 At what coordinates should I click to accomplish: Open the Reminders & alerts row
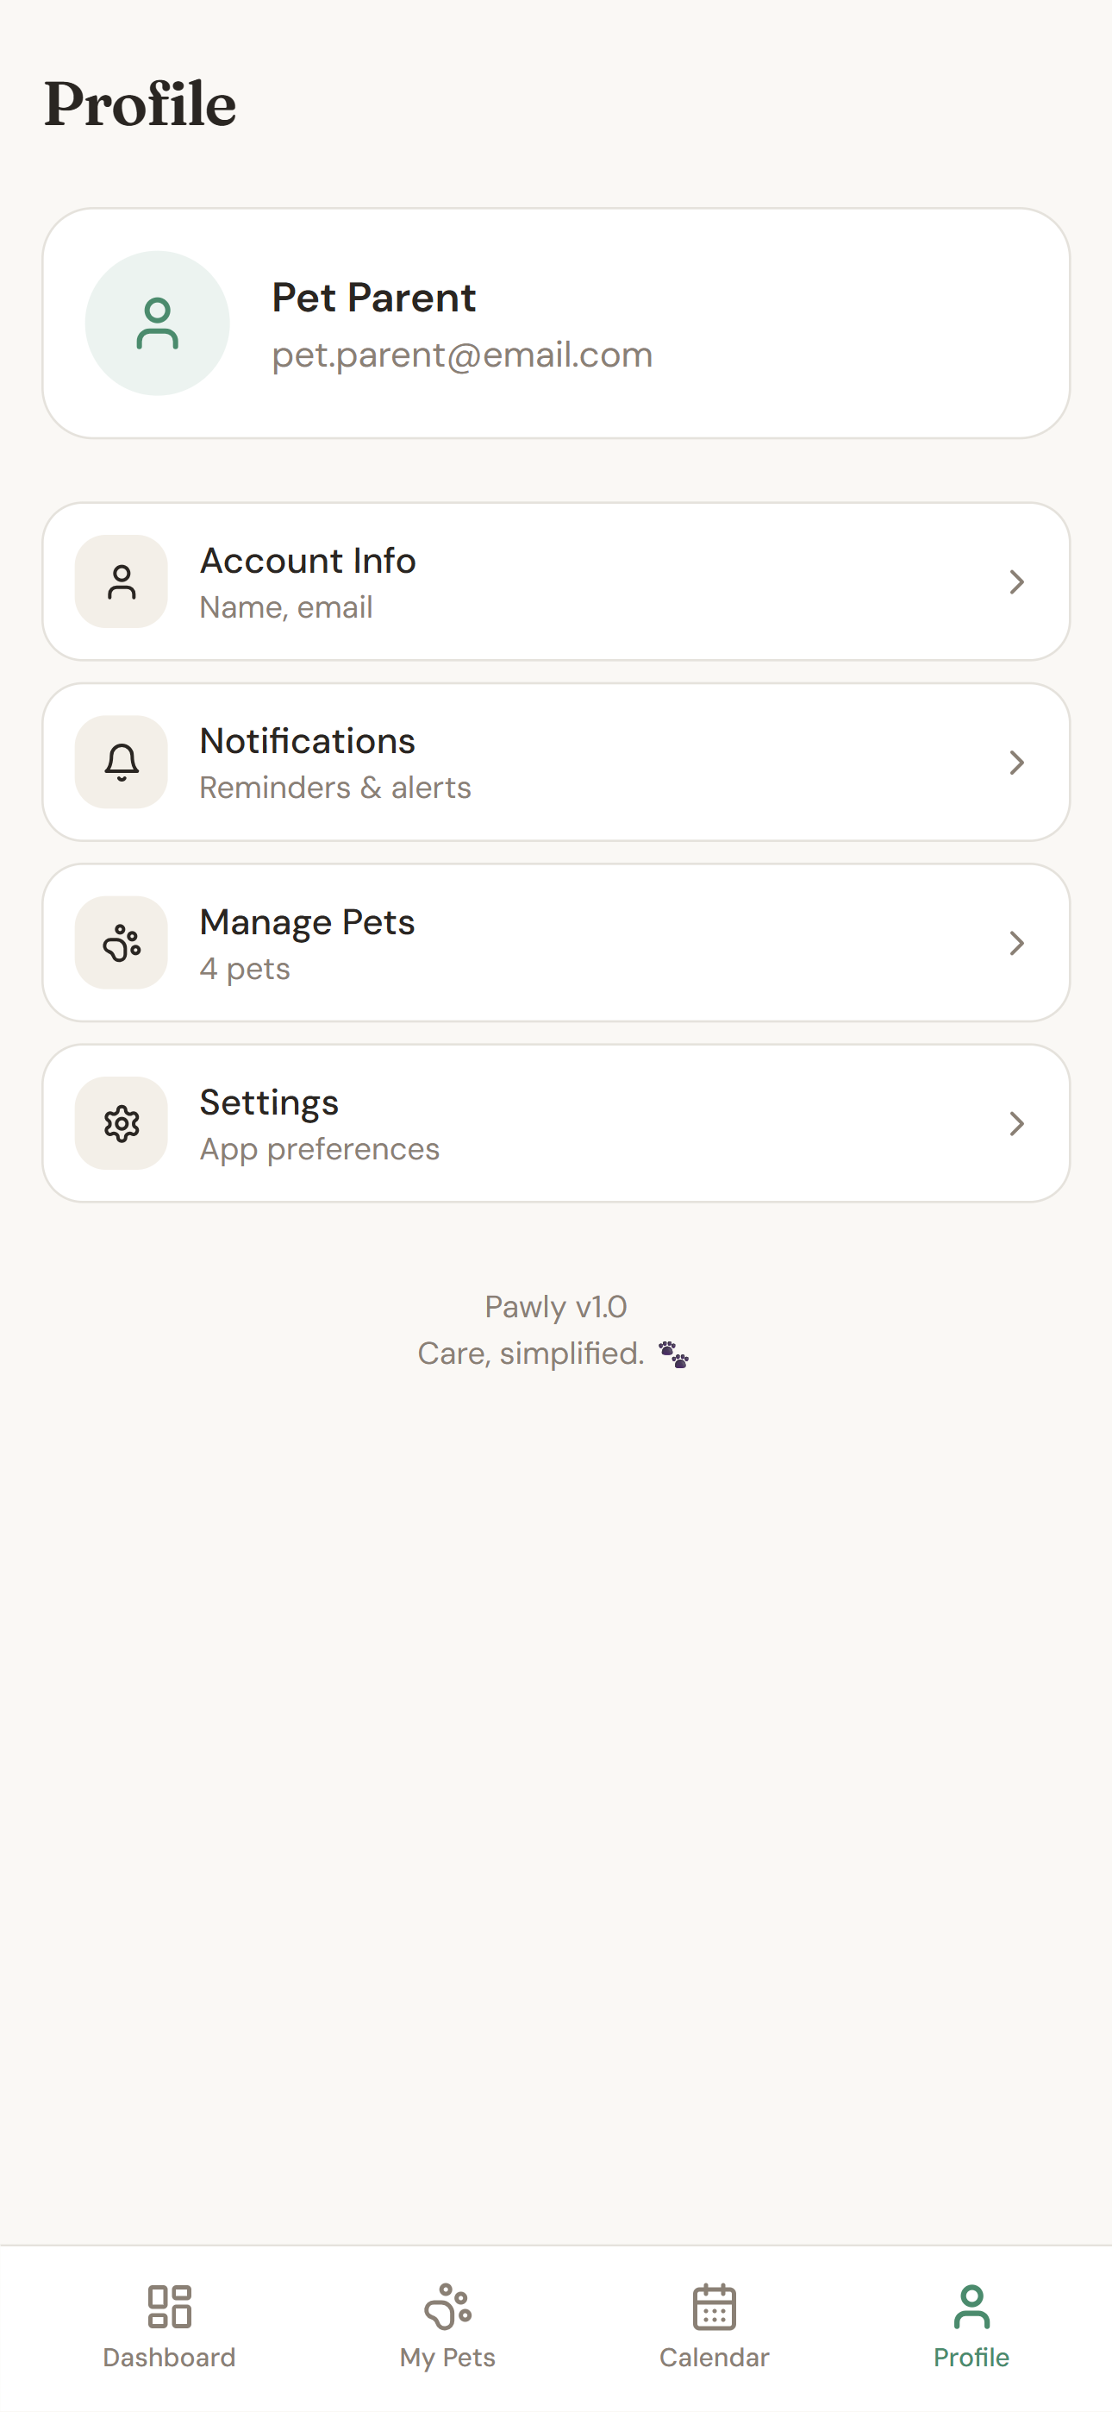coord(335,788)
